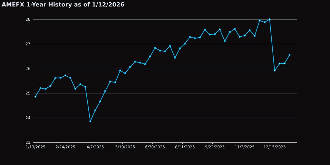Viewport: 330px width, 165px height.
Task: Select the data point at the bottom of the December drop
Action: (x=275, y=70)
